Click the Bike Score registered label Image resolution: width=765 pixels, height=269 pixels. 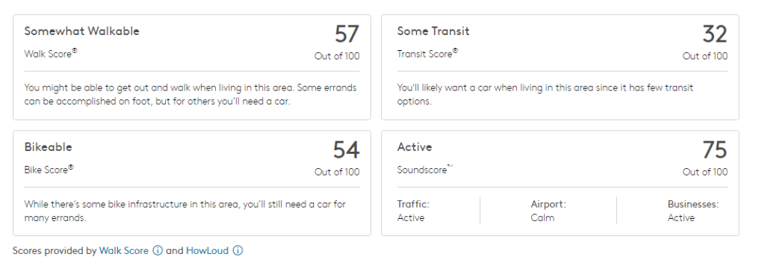click(x=49, y=170)
